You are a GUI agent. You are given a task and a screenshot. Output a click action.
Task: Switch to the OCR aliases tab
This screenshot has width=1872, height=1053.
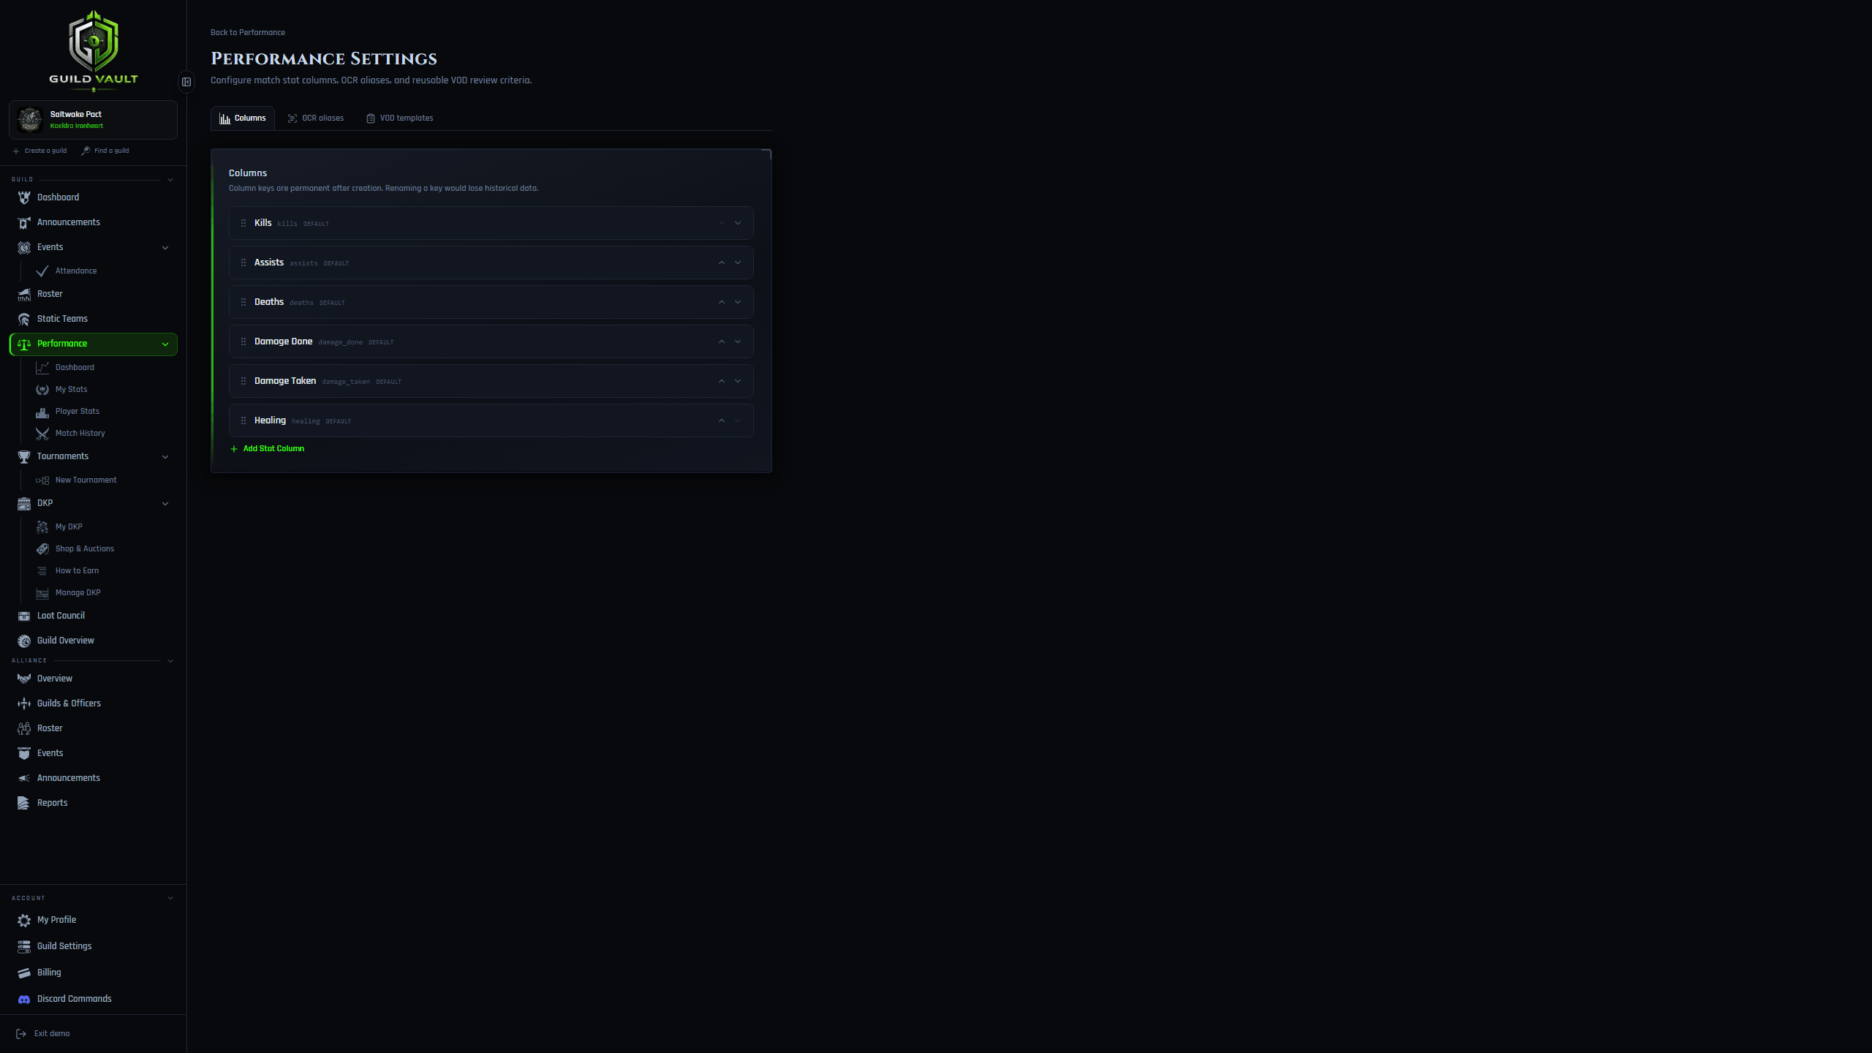point(316,118)
